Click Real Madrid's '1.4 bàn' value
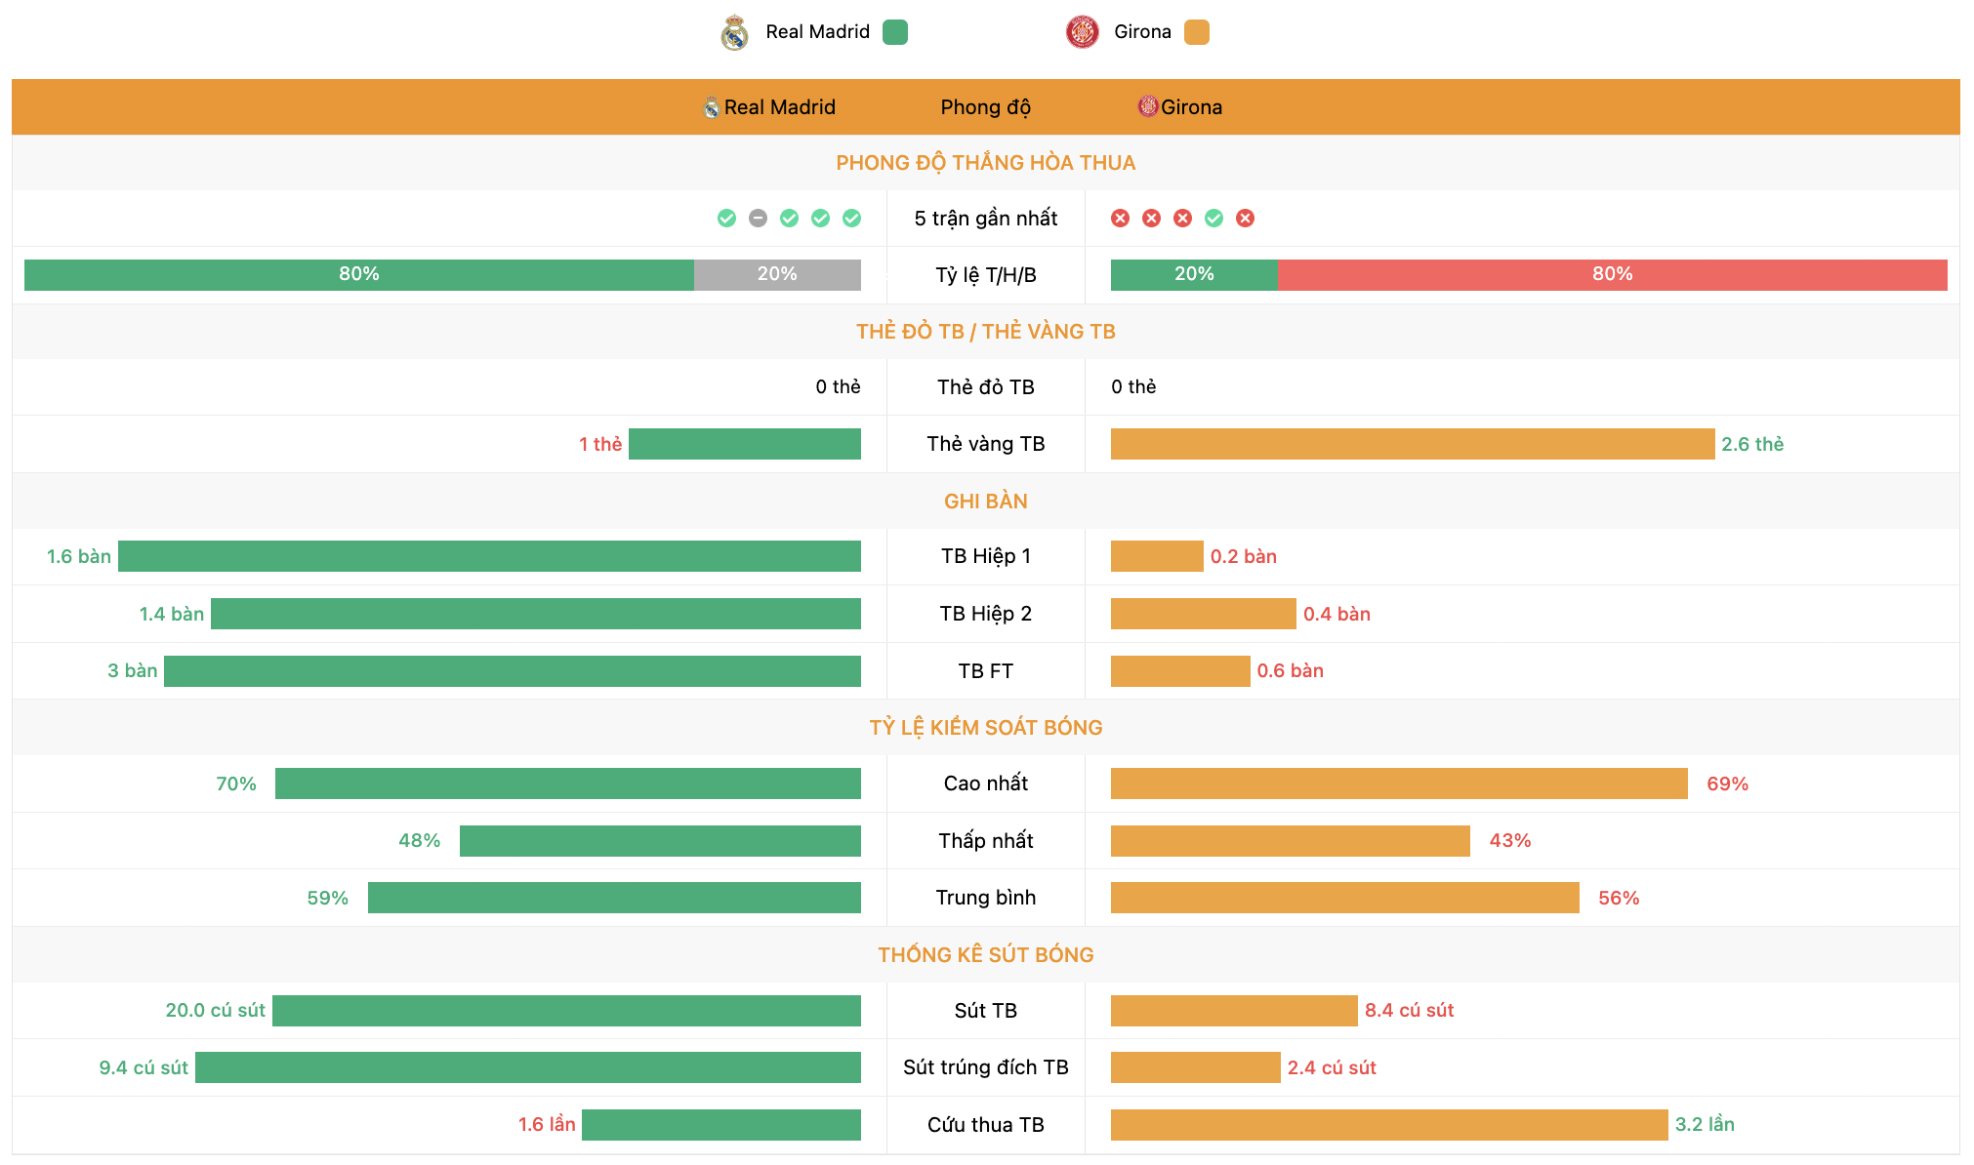The width and height of the screenshot is (1974, 1165). [172, 614]
